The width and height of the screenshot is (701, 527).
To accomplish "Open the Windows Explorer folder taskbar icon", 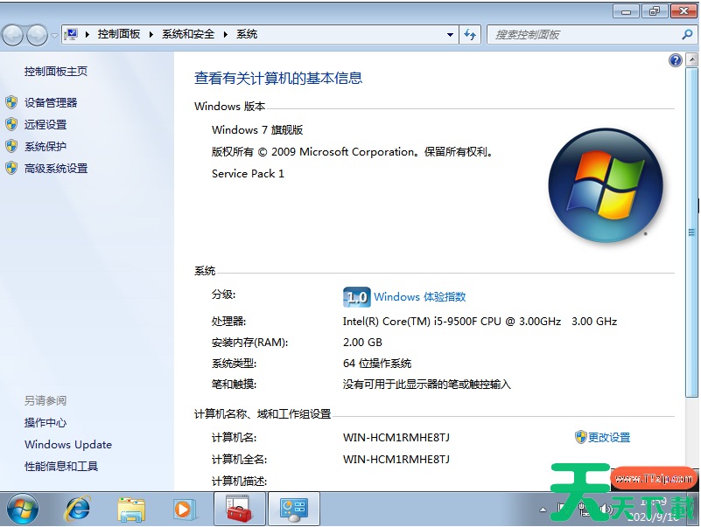I will tap(131, 508).
